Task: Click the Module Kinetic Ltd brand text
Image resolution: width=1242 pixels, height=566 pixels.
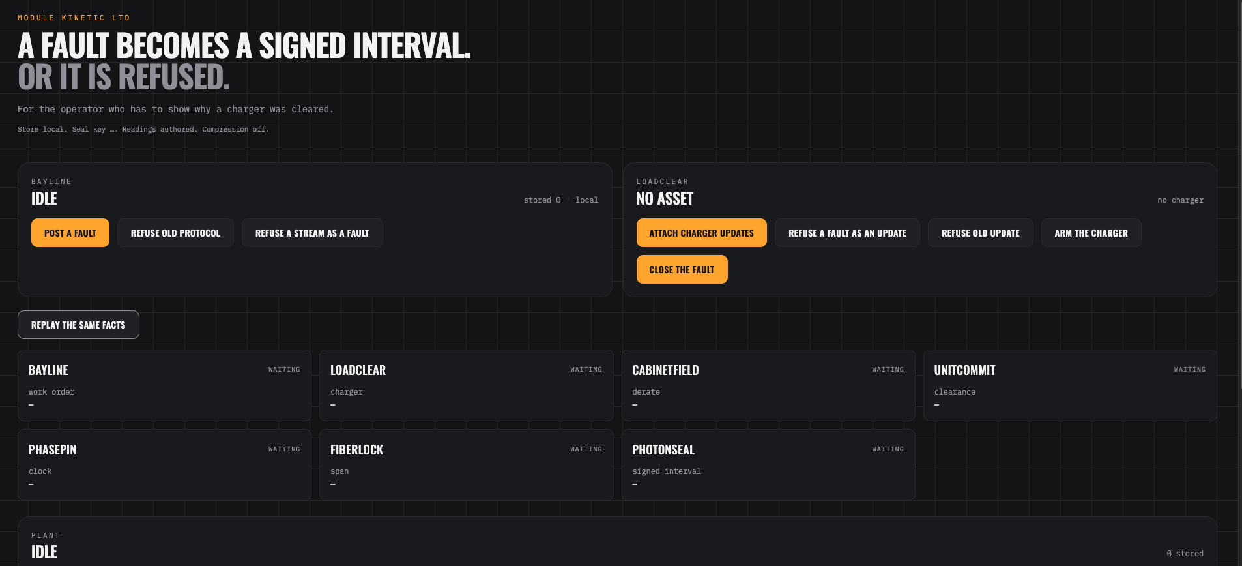Action: click(74, 18)
